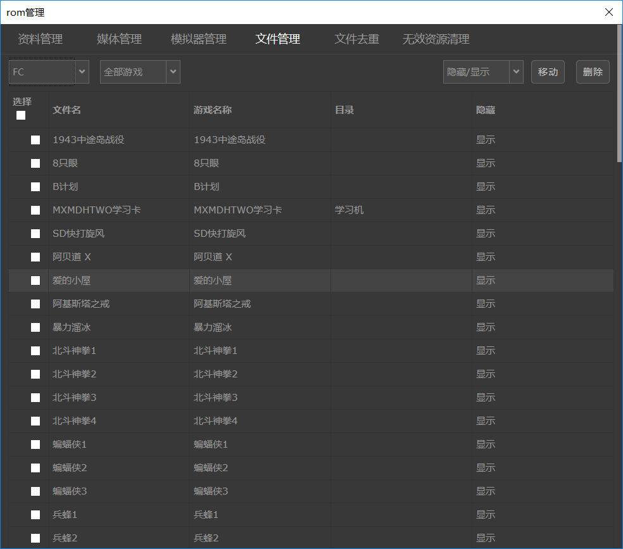Switch to the 资料管理 tab
Image resolution: width=623 pixels, height=549 pixels.
point(41,39)
